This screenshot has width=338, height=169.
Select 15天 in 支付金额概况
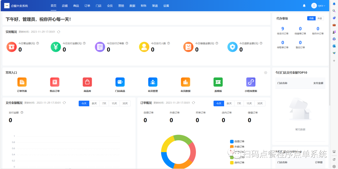(114, 103)
